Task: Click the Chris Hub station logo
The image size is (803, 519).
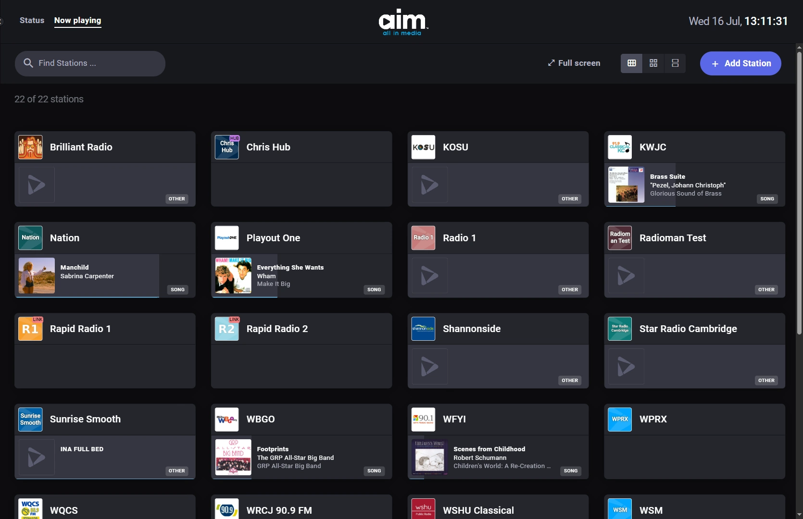Action: (227, 147)
